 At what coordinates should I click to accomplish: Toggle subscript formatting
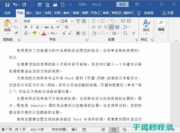coord(52,27)
